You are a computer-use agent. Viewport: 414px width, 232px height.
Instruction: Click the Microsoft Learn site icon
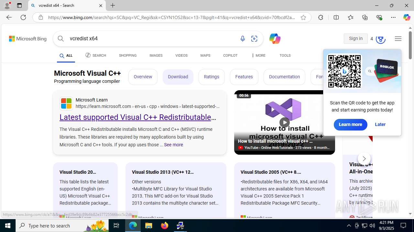66,103
